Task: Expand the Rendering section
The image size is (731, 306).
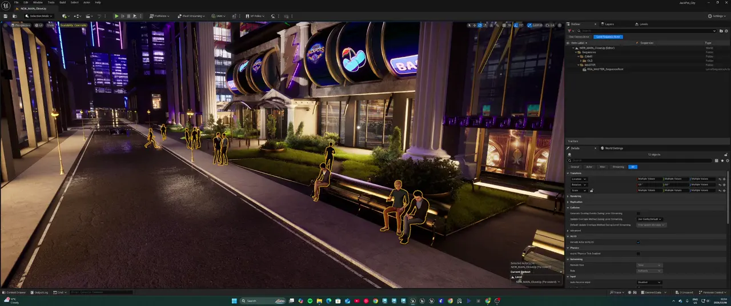Action: [575, 196]
